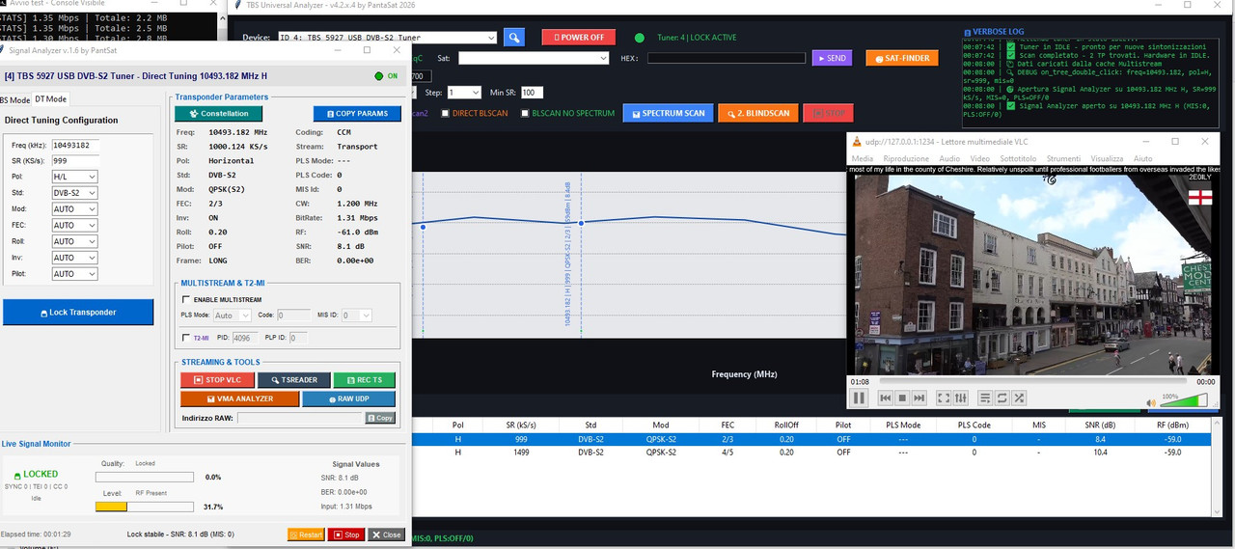
Task: Toggle VLC shuffle mode
Action: (x=1018, y=398)
